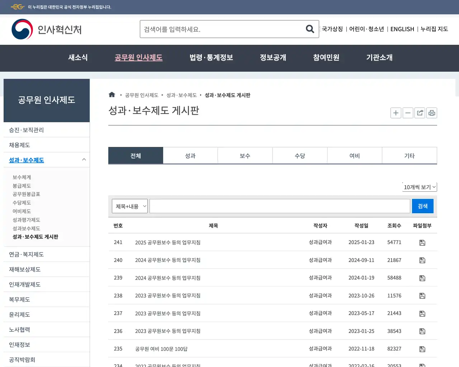This screenshot has width=459, height=367.
Task: Open the 성과보수제도 submenu item
Action: (x=26, y=228)
